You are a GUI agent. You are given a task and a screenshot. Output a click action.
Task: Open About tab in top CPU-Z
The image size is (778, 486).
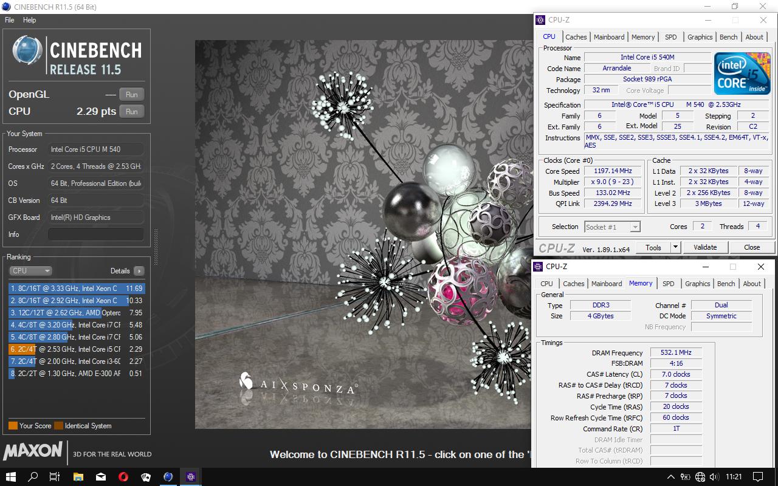click(x=754, y=37)
